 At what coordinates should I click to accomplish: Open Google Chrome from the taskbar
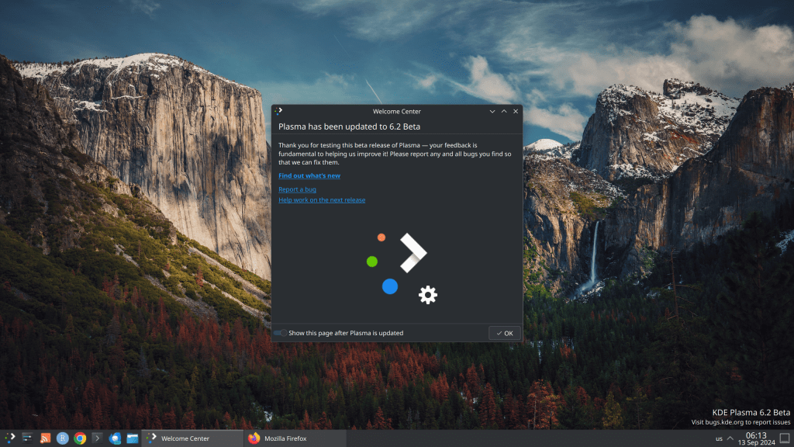click(80, 438)
